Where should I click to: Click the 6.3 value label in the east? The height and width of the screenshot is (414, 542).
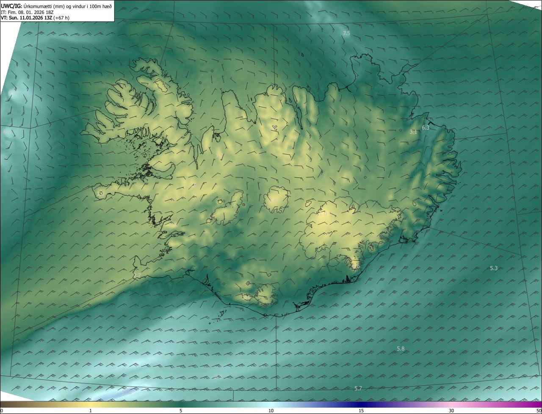tap(426, 127)
